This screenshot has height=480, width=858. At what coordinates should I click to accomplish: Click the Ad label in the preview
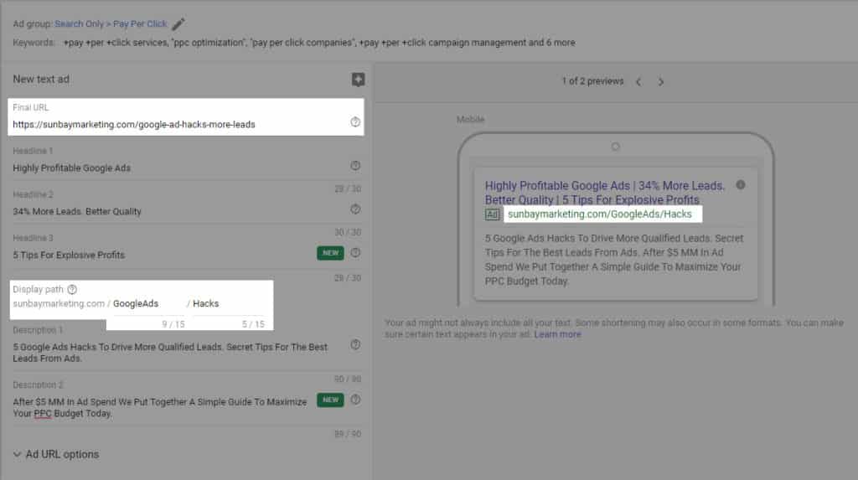(x=492, y=214)
